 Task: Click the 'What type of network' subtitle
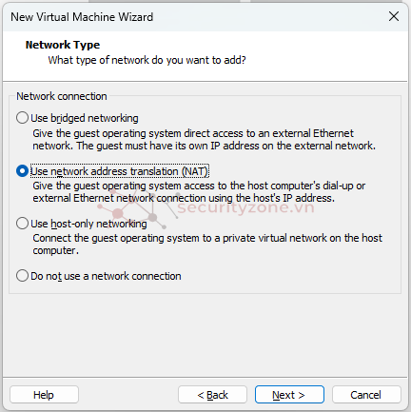[147, 60]
